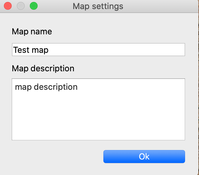Place cursor on "map" in the description box

23,87
